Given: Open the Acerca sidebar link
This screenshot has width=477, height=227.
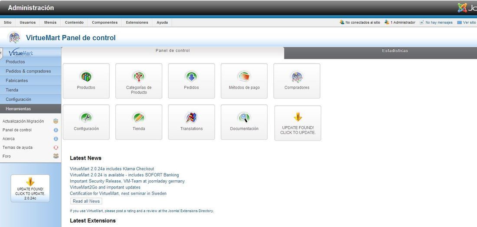Looking at the screenshot, I should (x=9, y=139).
